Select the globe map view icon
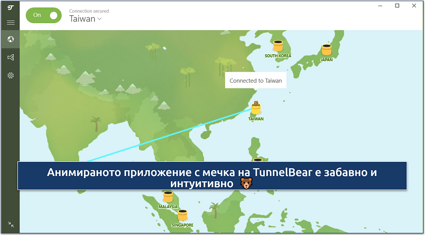This screenshot has width=425, height=235. pyautogui.click(x=10, y=39)
